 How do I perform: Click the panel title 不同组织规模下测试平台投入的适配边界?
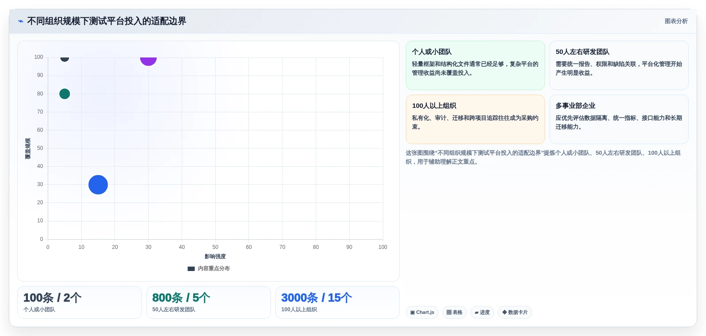coord(107,21)
